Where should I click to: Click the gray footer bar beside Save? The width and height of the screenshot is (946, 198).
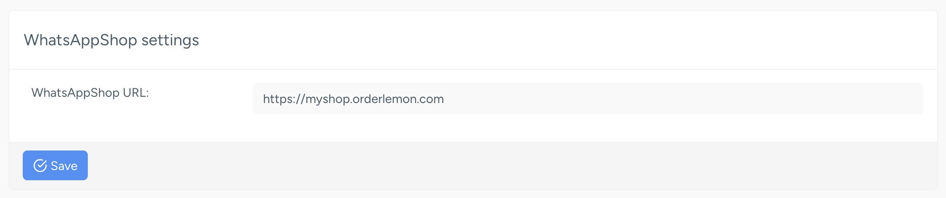pos(490,166)
